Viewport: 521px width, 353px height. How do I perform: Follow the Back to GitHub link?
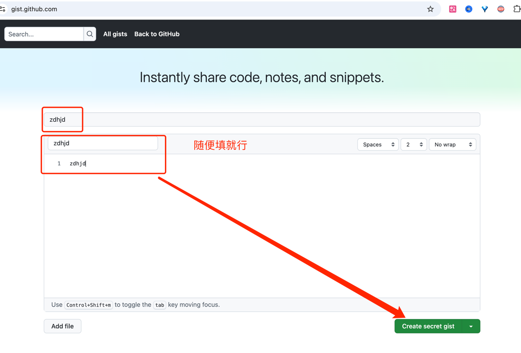(157, 34)
